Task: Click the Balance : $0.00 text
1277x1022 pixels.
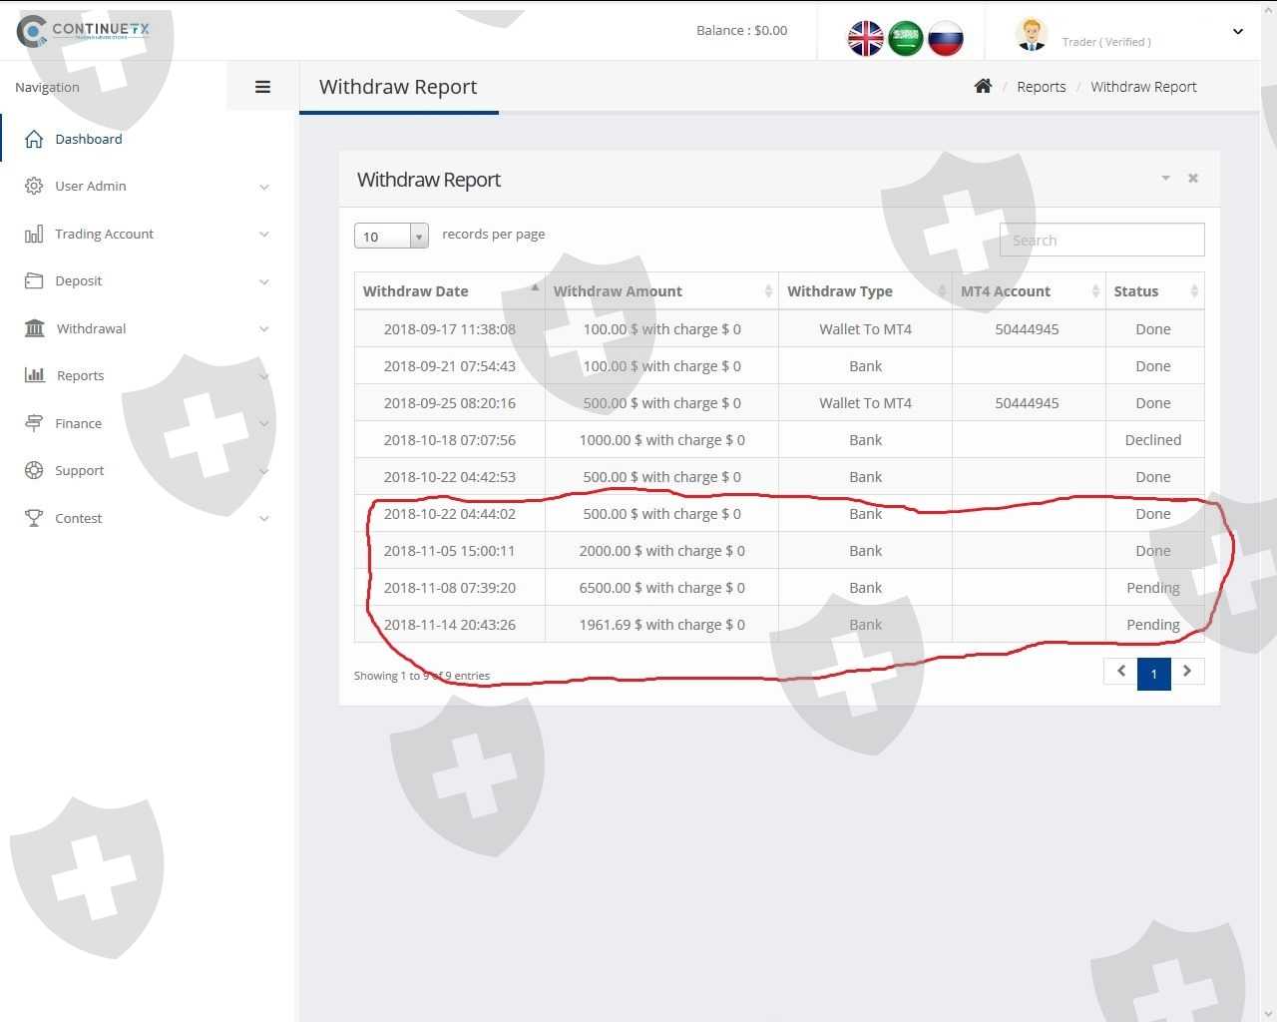Action: (742, 30)
